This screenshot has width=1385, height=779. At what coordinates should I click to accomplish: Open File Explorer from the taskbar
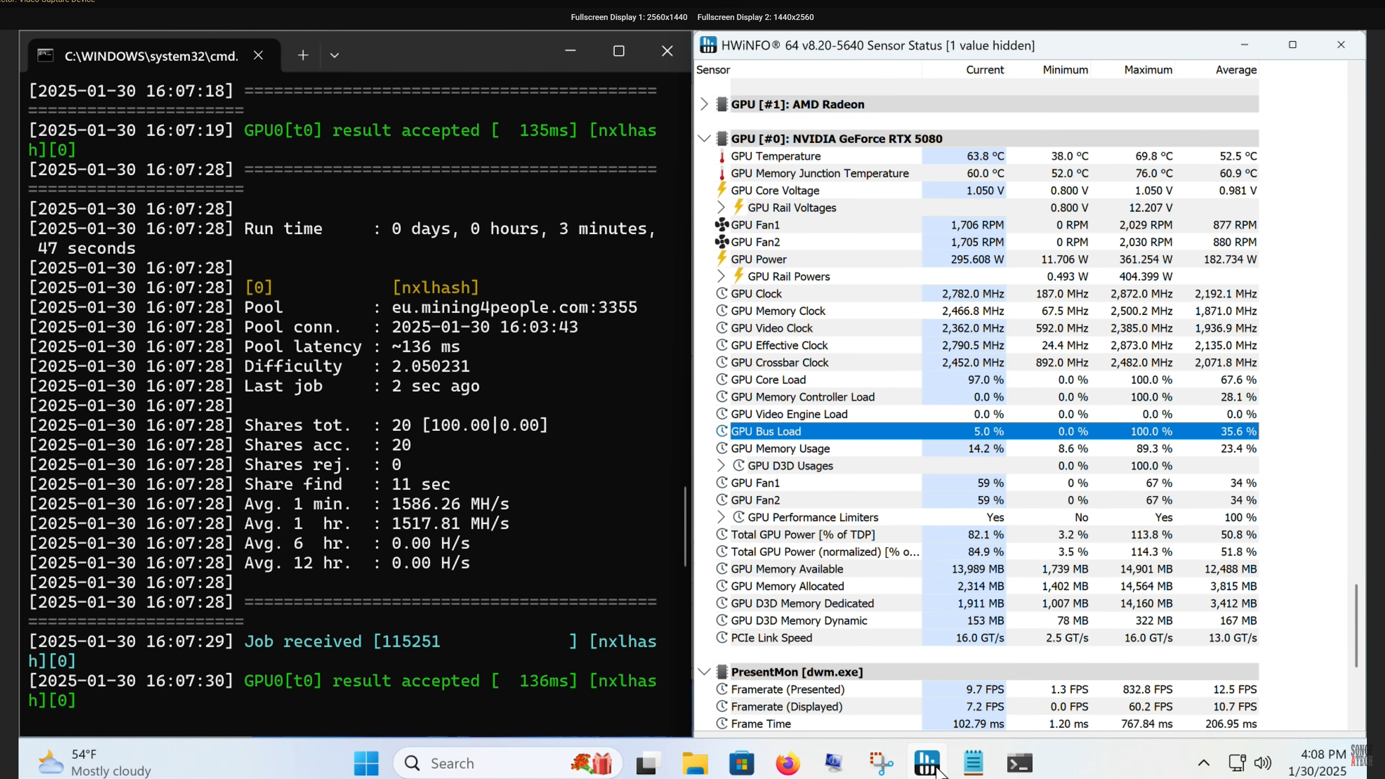coord(695,763)
